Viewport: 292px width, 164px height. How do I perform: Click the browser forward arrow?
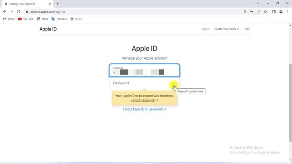tap(11, 12)
